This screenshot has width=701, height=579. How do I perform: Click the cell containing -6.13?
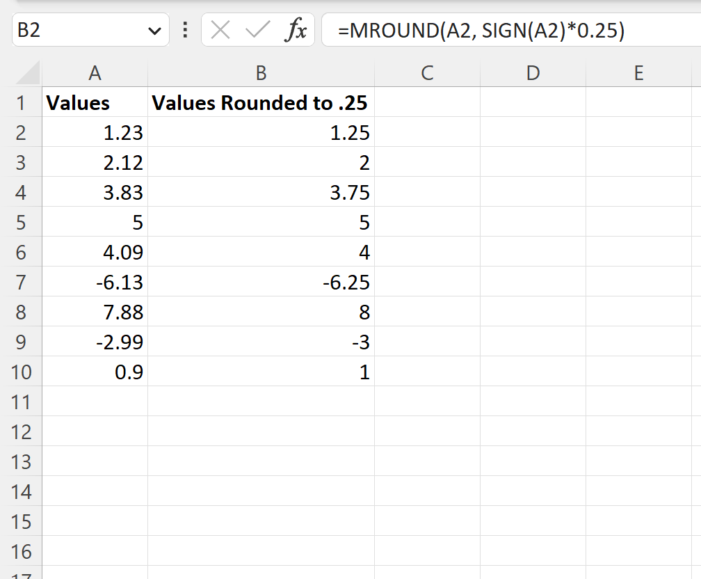95,282
